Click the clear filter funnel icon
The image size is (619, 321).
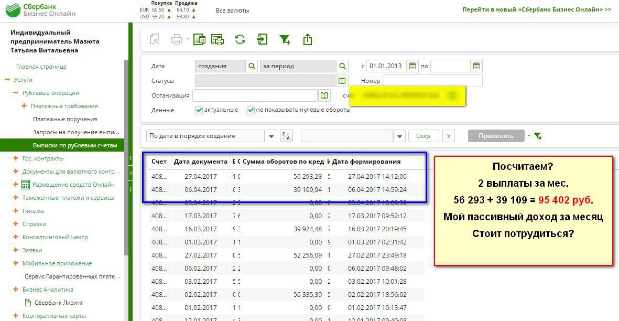[x=537, y=136]
